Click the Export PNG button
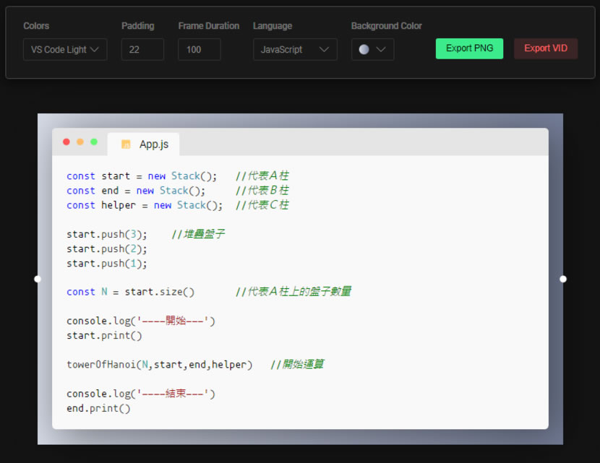Image resolution: width=600 pixels, height=463 pixels. coord(469,48)
